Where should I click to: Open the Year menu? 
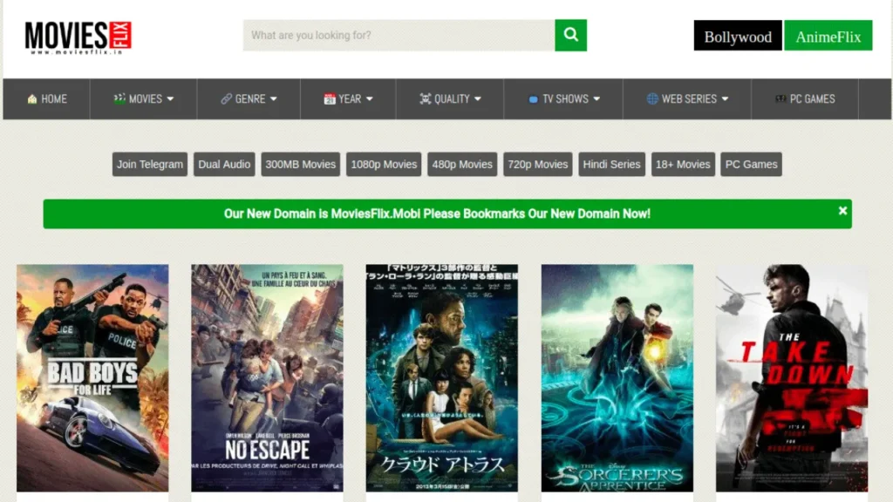click(x=348, y=99)
